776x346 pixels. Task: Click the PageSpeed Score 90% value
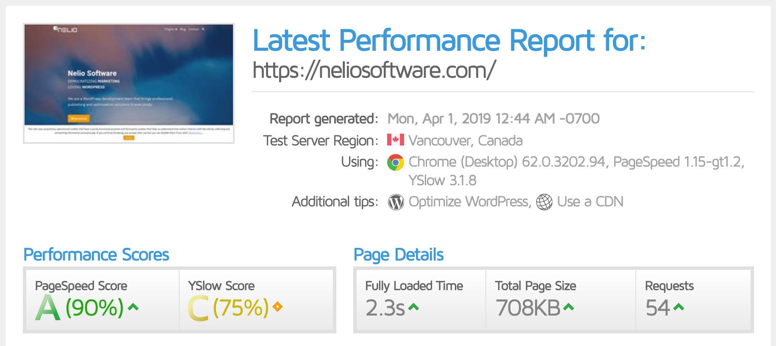tap(94, 308)
